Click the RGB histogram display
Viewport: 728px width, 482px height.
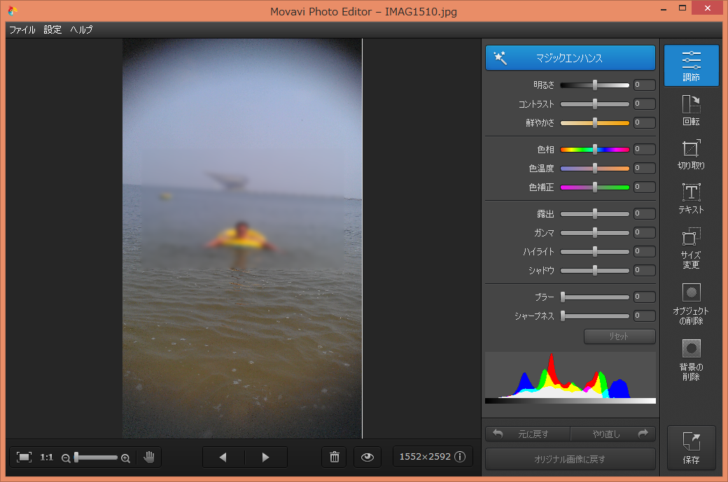click(570, 378)
